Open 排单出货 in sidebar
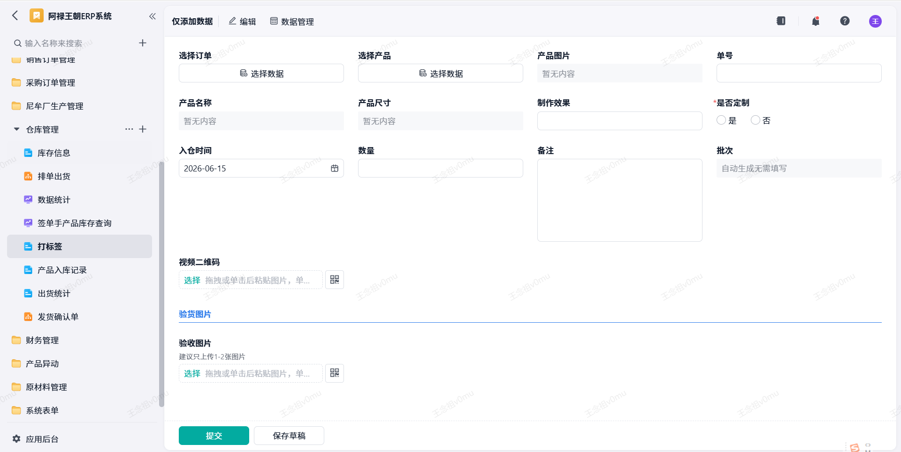This screenshot has height=452, width=901. (x=79, y=176)
